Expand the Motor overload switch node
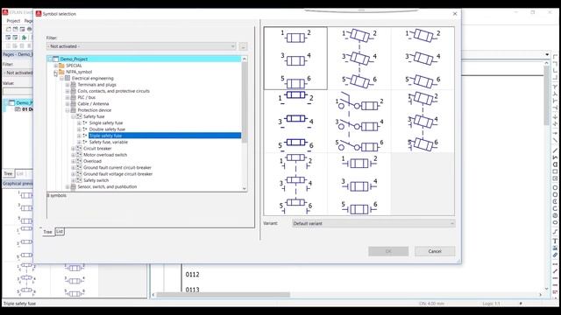561x315 pixels. pyautogui.click(x=73, y=155)
